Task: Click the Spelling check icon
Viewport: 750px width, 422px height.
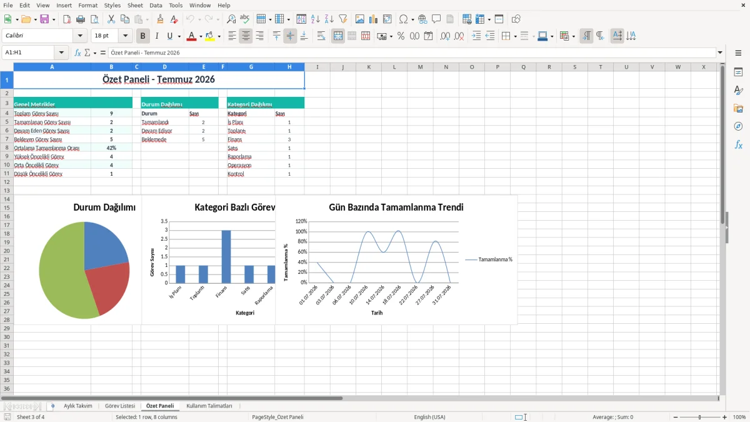Action: coord(245,19)
